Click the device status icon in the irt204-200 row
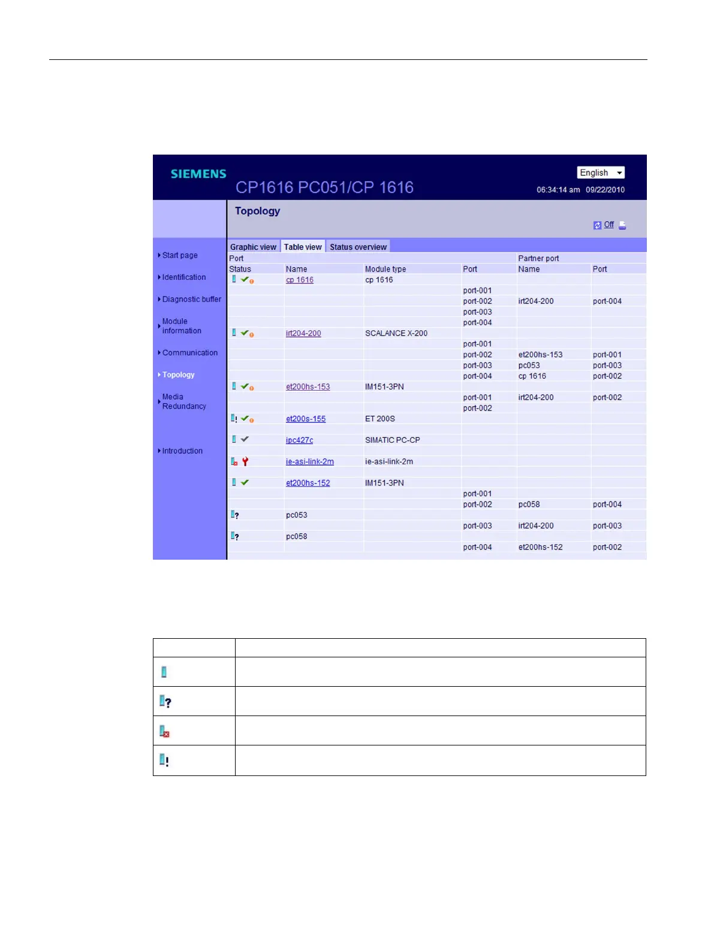 234,333
